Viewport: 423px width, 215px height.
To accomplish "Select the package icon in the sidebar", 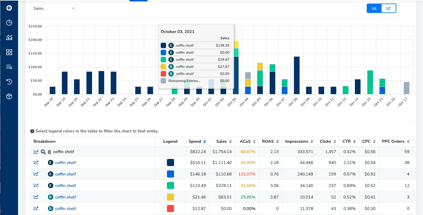I will tap(9, 96).
